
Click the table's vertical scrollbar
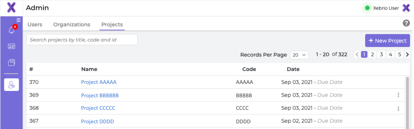pos(408,102)
